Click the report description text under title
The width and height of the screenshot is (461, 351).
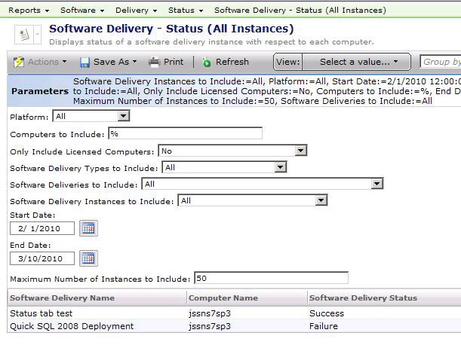[211, 42]
